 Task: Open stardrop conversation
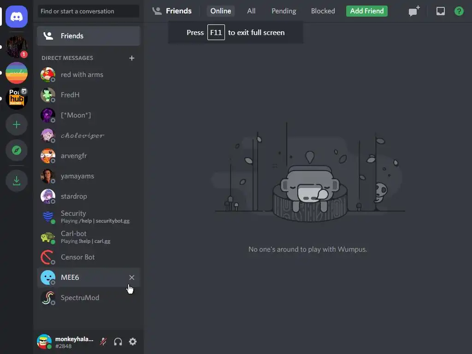coord(88,196)
